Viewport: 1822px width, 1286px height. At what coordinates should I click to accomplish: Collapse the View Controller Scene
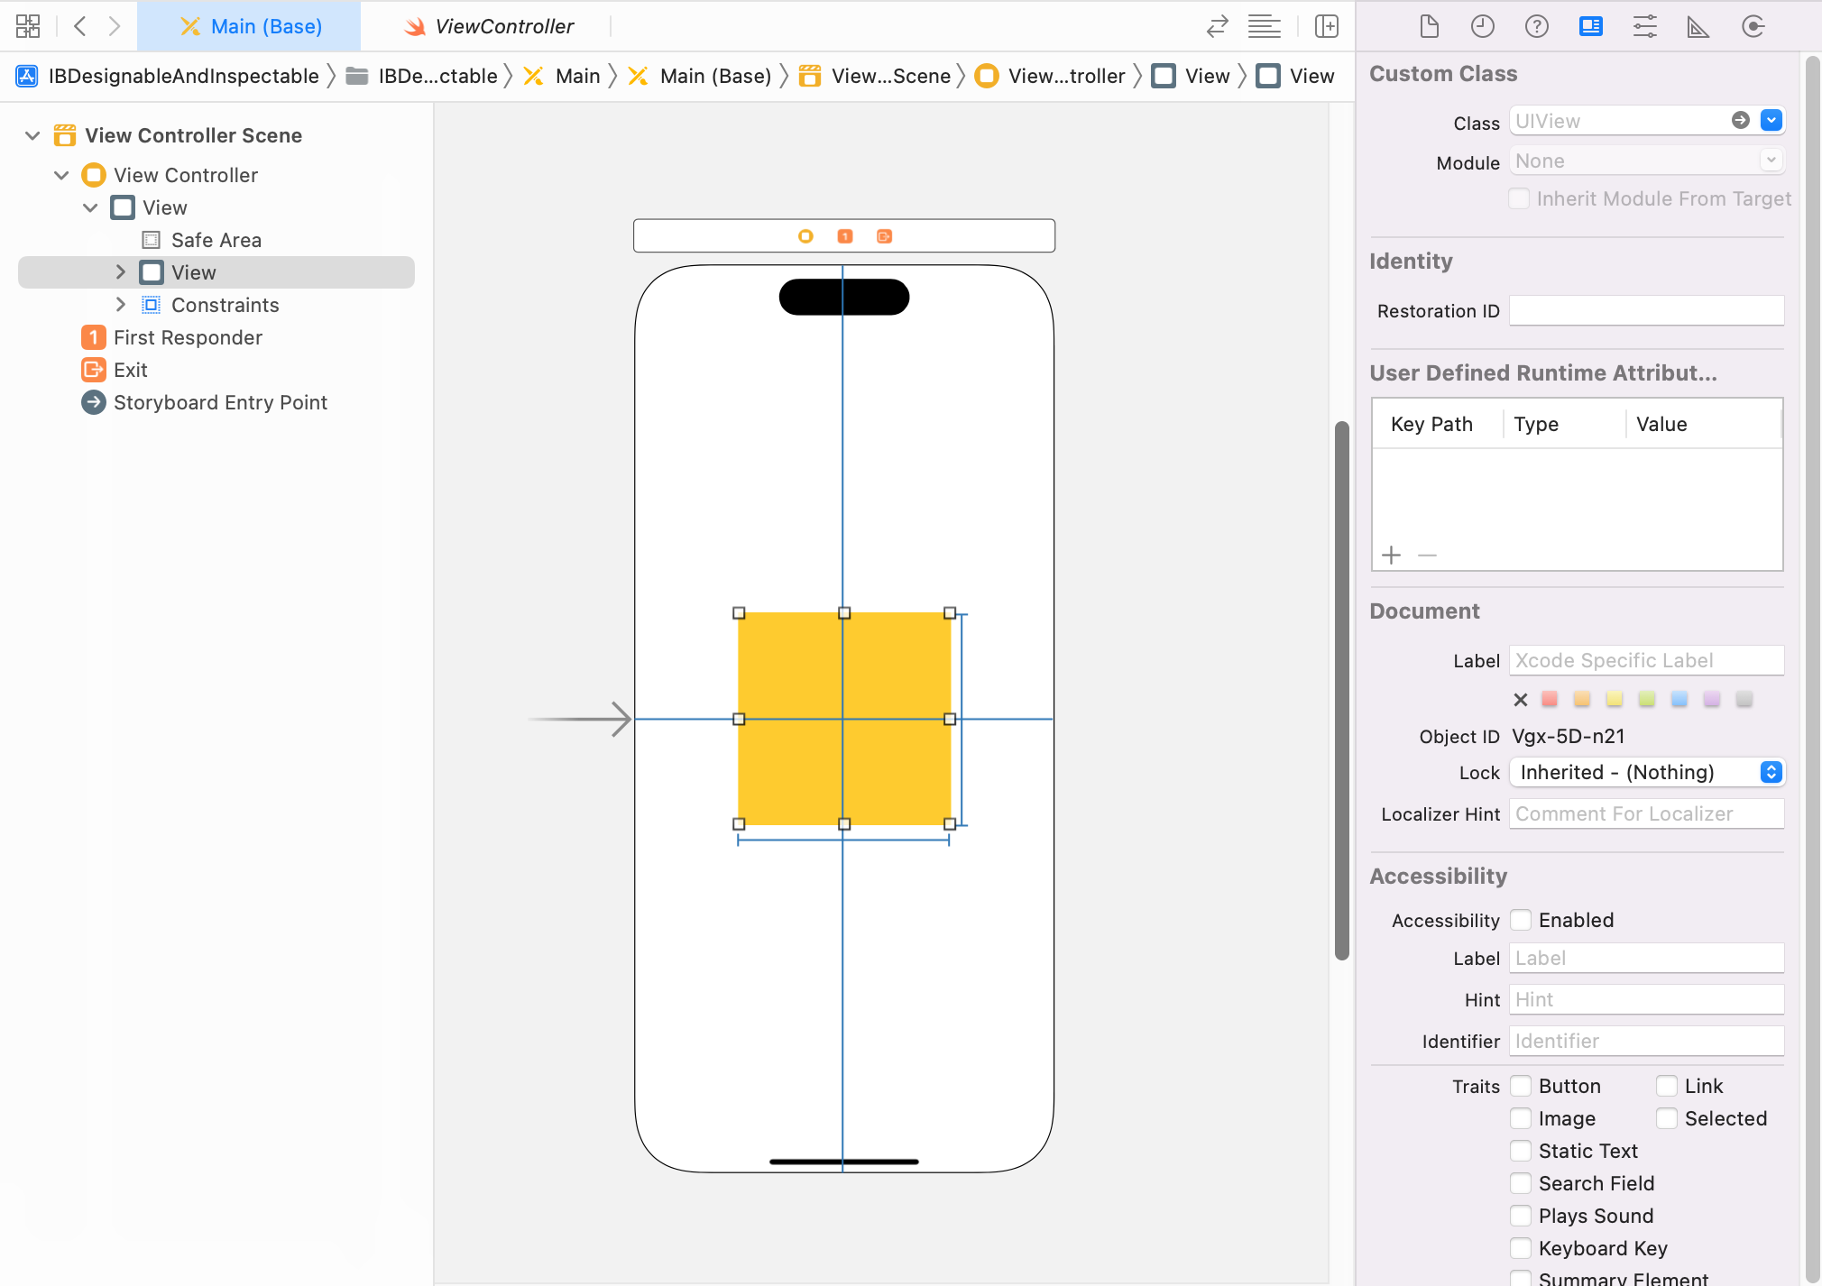32,135
